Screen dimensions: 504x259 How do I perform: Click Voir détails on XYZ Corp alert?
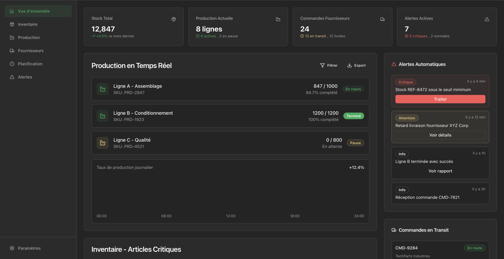tap(440, 135)
